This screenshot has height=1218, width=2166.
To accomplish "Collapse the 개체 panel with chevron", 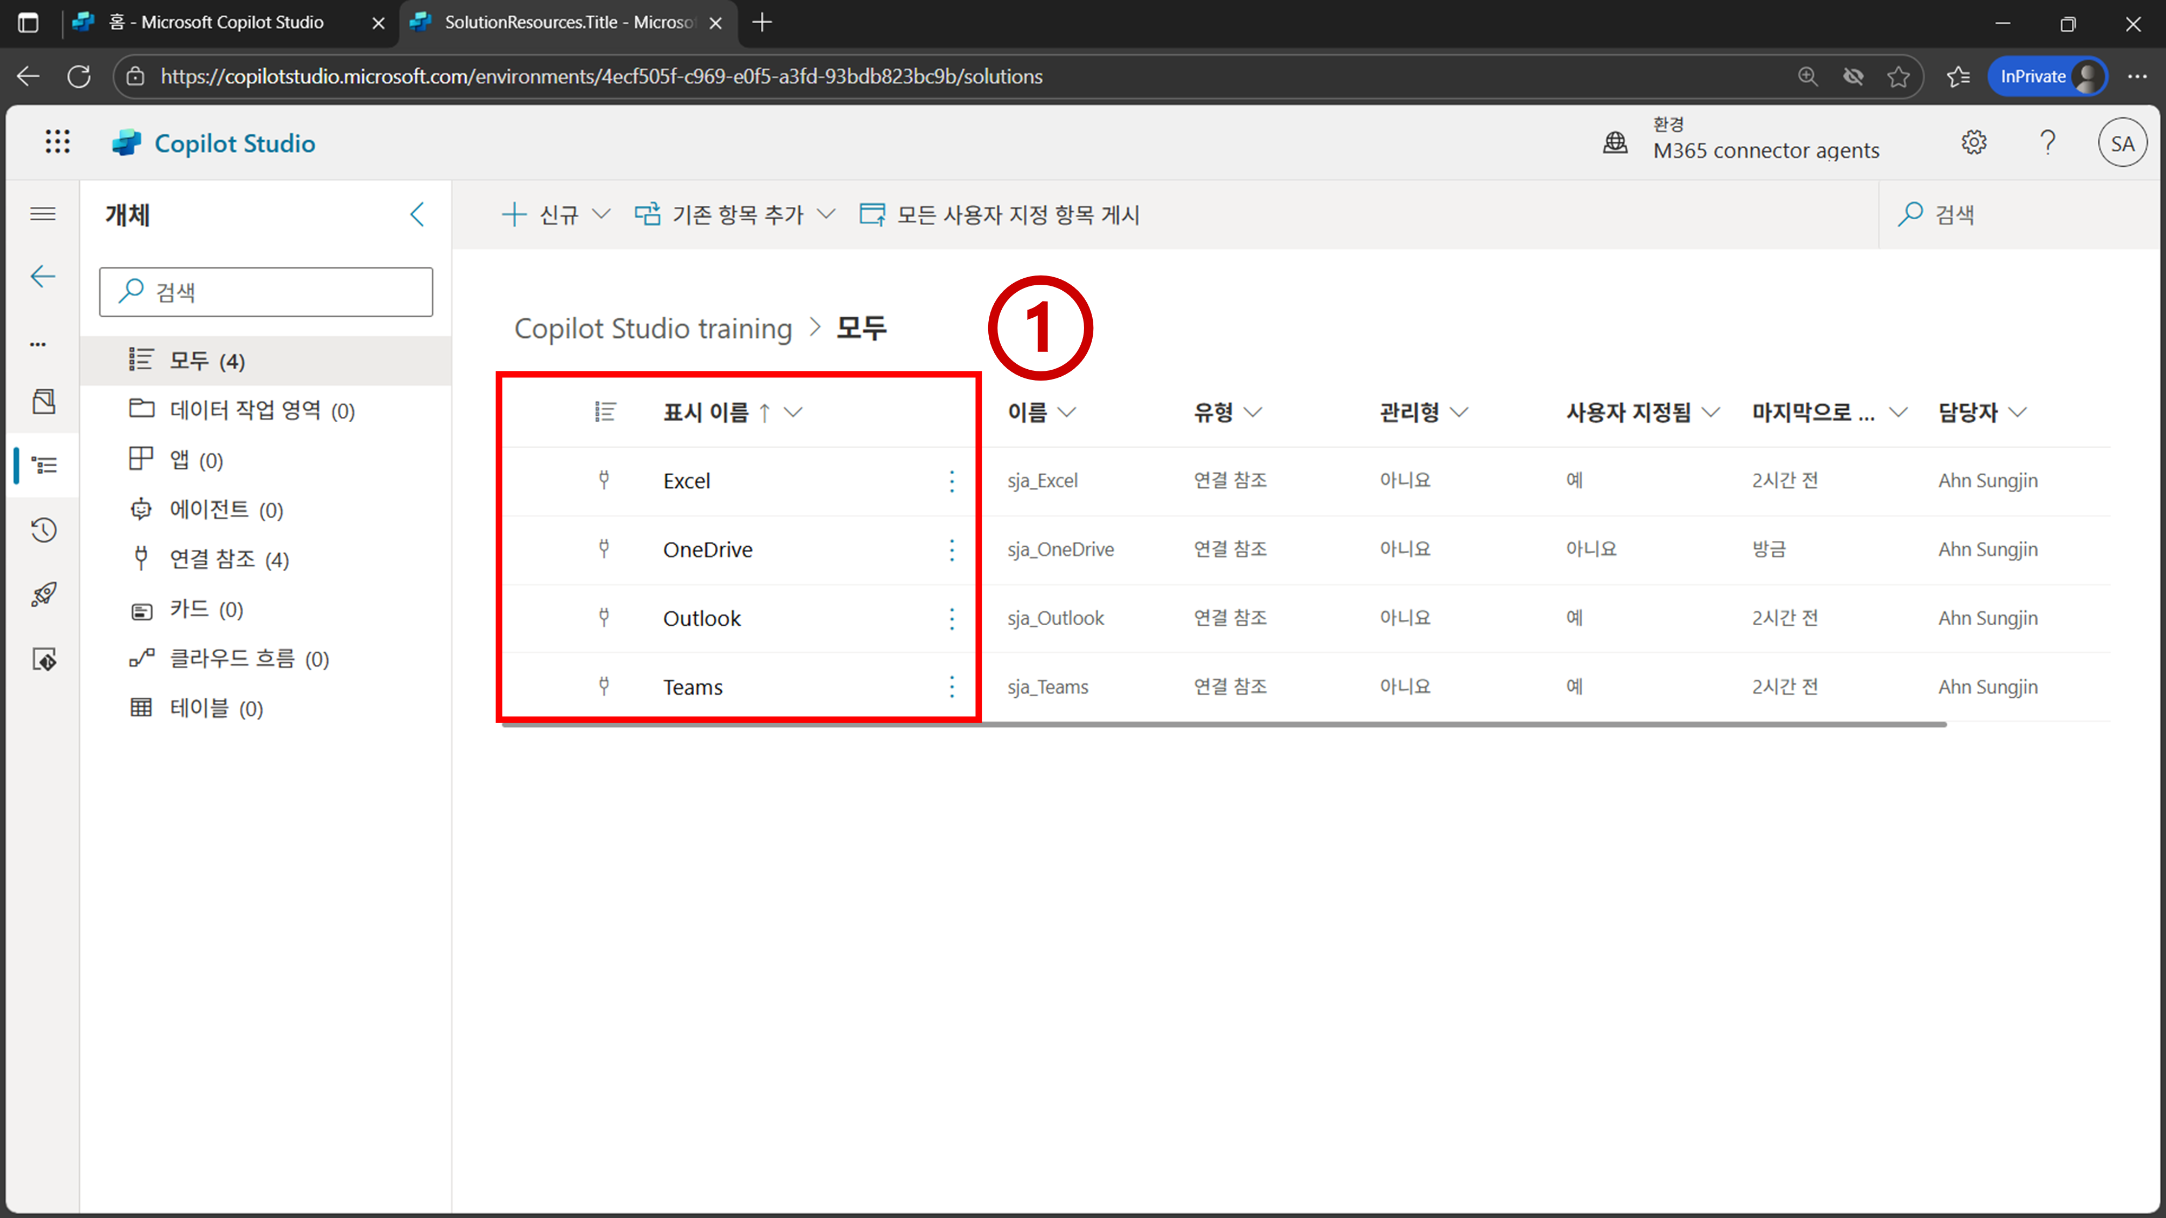I will pyautogui.click(x=417, y=214).
